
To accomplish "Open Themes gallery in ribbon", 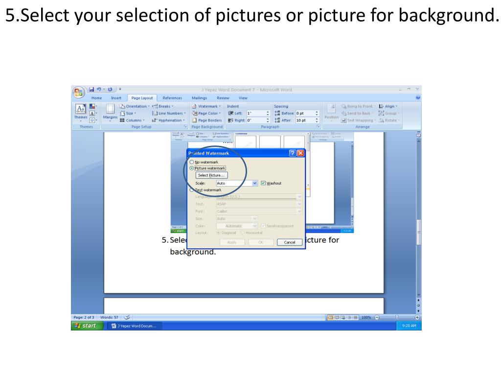I will pos(81,113).
